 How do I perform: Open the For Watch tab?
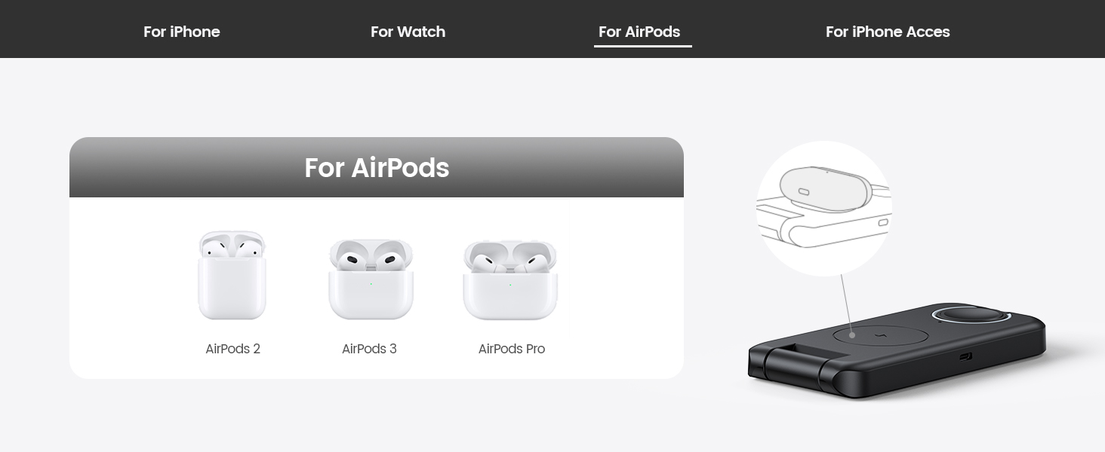pos(408,32)
